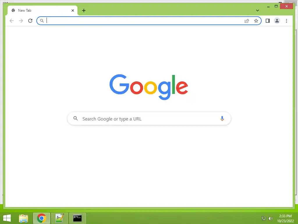Click the Google logo
The image size is (298, 224).
click(149, 87)
